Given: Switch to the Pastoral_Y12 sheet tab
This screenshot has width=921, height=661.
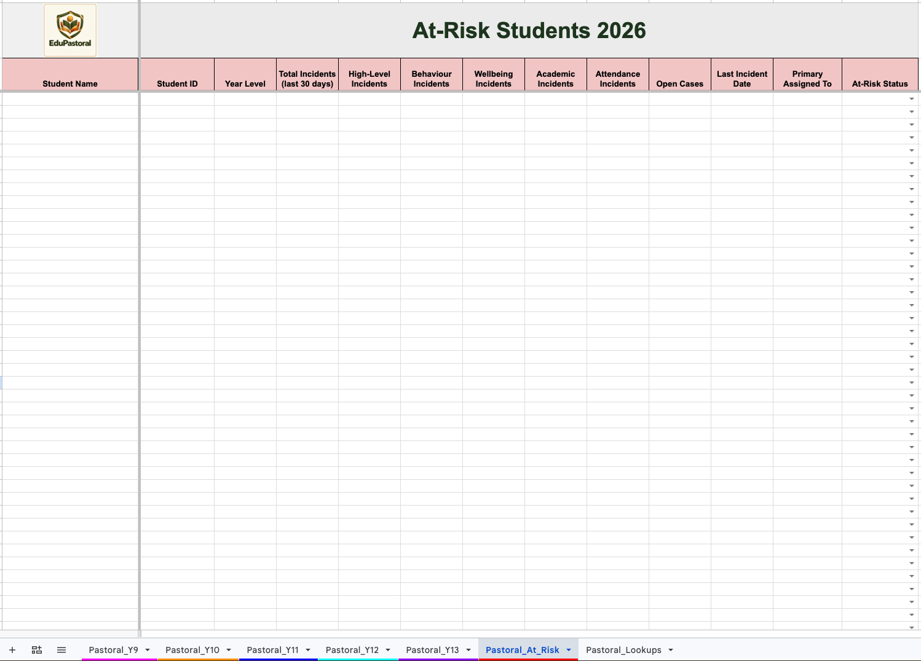Looking at the screenshot, I should click(352, 650).
